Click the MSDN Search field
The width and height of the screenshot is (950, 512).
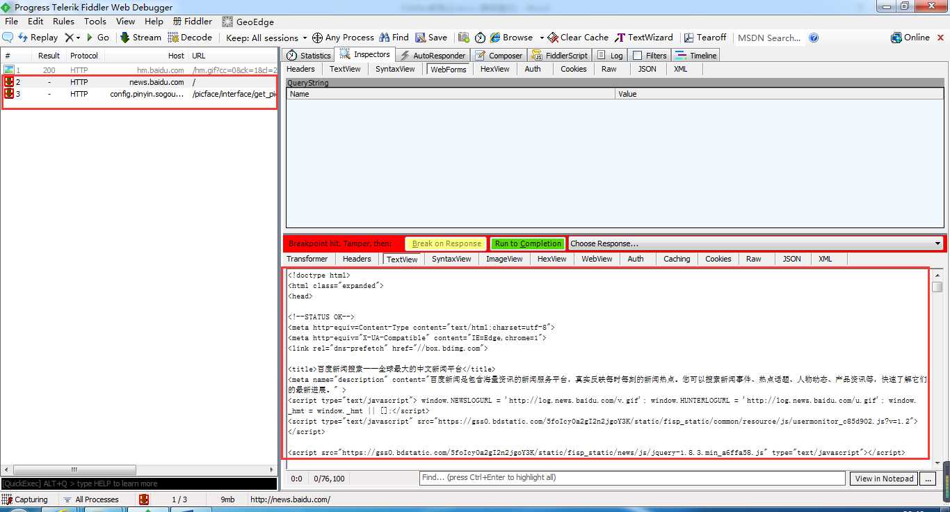click(x=769, y=38)
